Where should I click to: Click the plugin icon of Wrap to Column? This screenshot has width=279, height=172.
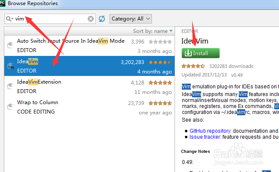10,107
